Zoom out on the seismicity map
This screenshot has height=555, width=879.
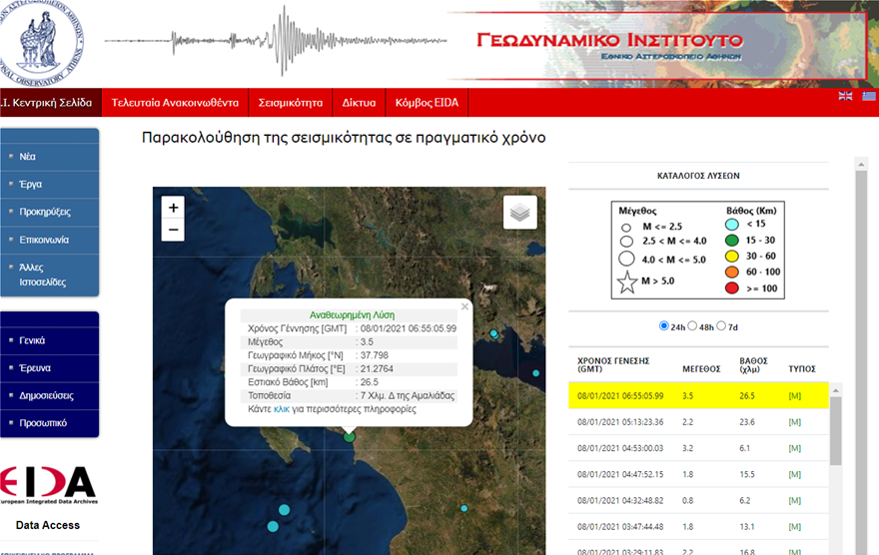click(174, 231)
